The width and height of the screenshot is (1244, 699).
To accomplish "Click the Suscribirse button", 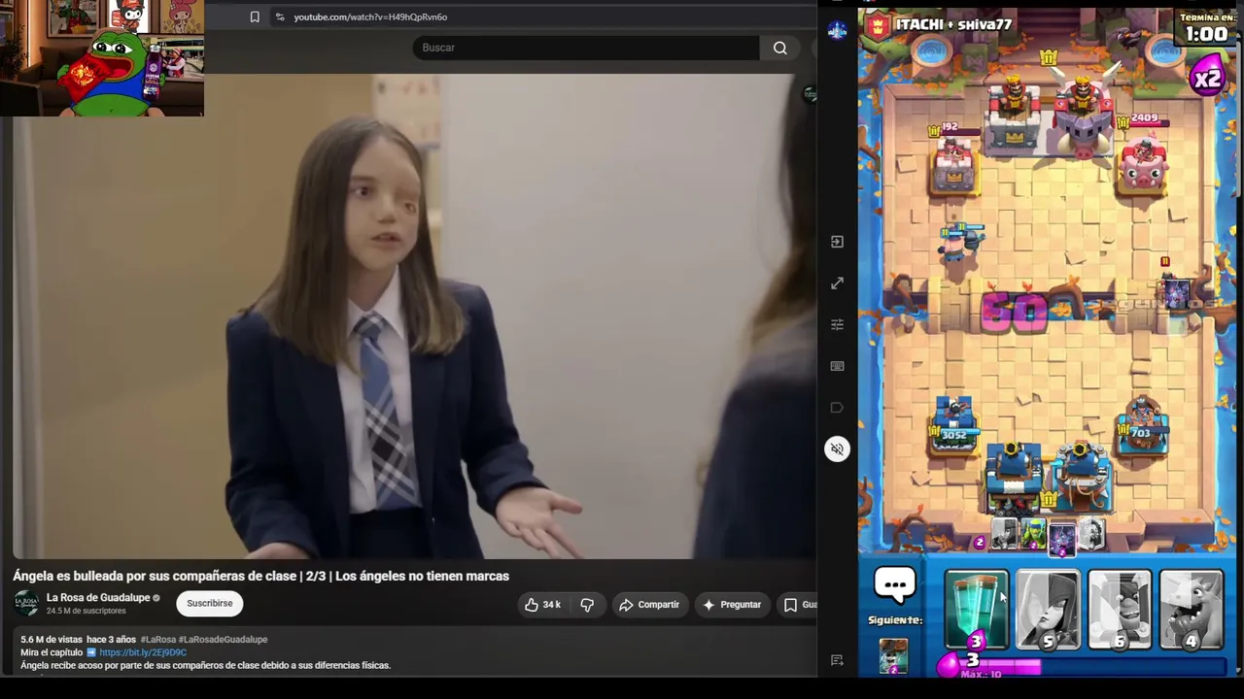I will [x=210, y=603].
